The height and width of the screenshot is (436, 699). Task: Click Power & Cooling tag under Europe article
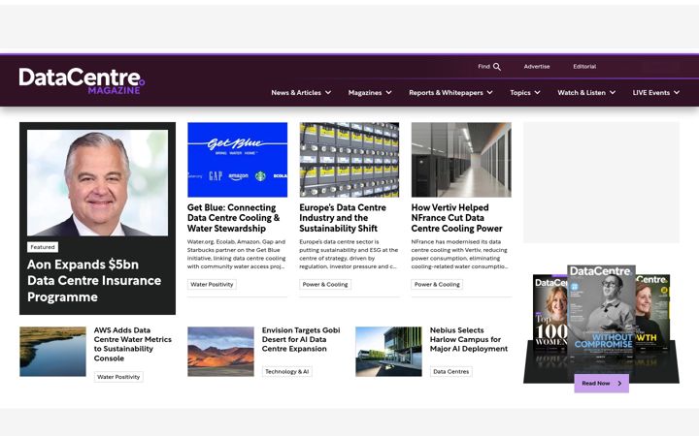pos(325,284)
